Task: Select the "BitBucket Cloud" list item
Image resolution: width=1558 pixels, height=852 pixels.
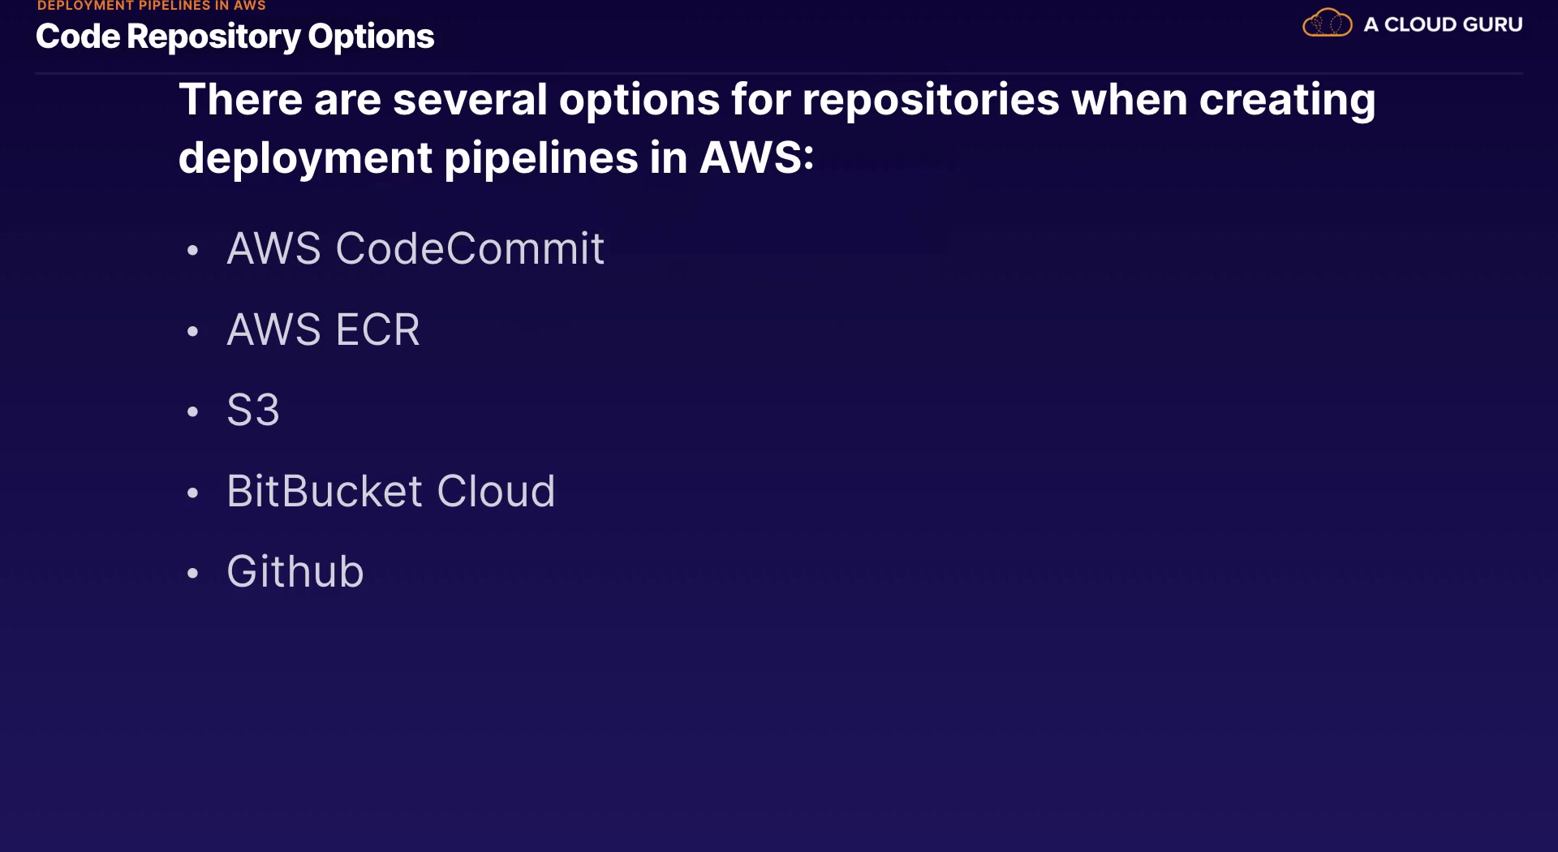Action: point(390,491)
